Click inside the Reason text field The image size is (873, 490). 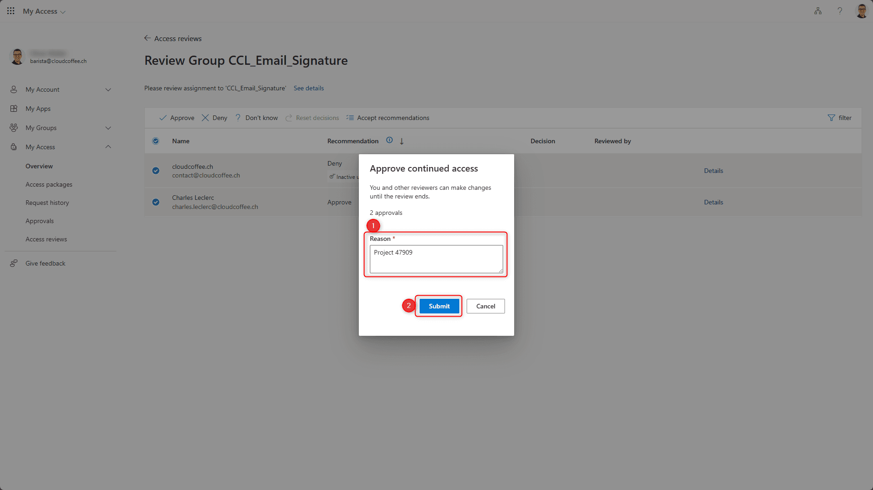(436, 259)
